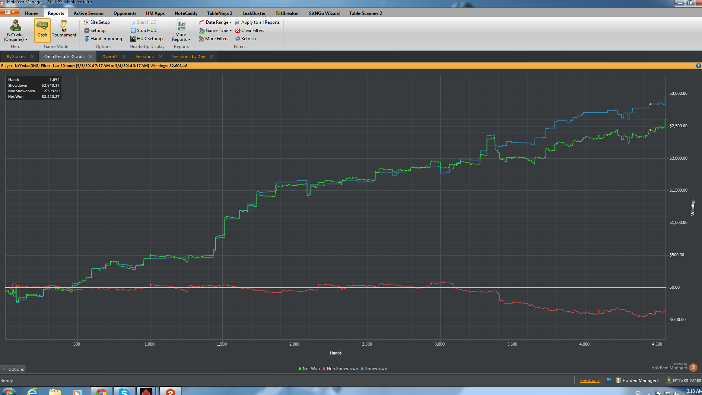Switch to the Home ribbon tab

[x=31, y=13]
